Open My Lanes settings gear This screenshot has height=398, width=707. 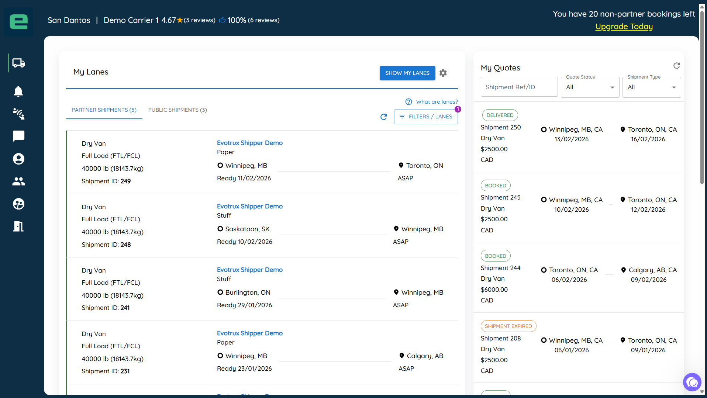[x=443, y=73]
